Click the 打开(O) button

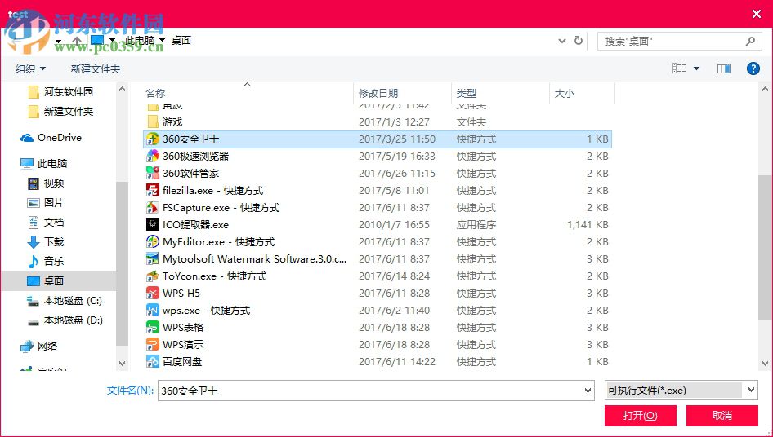tap(640, 415)
